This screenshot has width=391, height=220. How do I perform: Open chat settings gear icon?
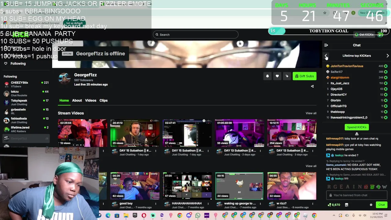point(371,205)
